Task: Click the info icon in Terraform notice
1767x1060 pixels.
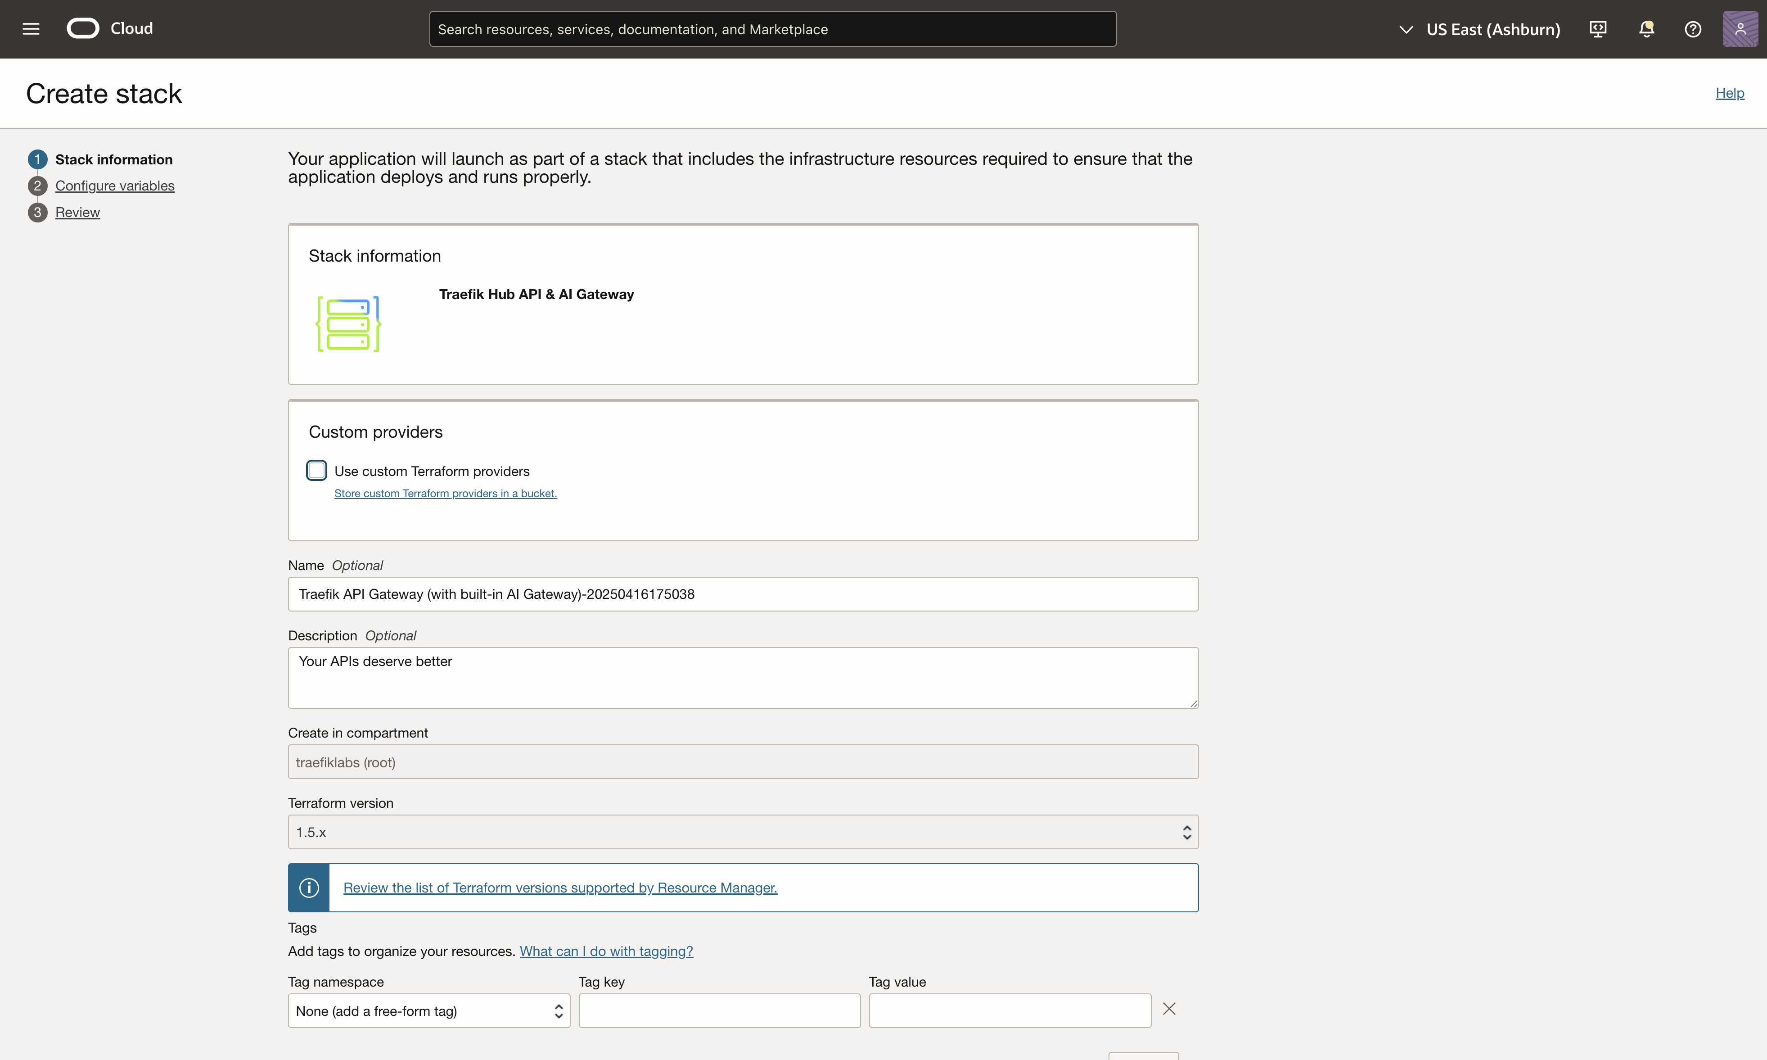Action: pos(308,888)
